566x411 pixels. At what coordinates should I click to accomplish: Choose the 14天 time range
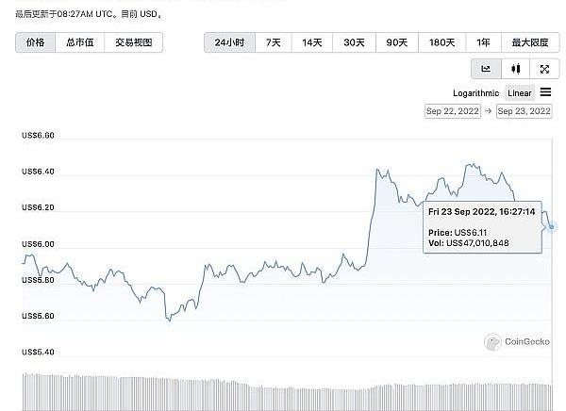(311, 42)
